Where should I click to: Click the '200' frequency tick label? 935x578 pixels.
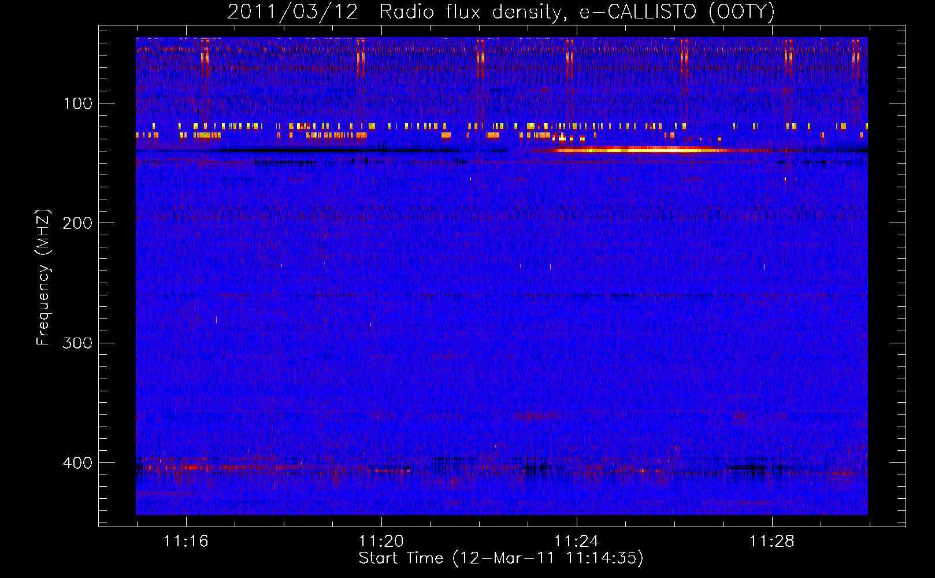pos(77,223)
